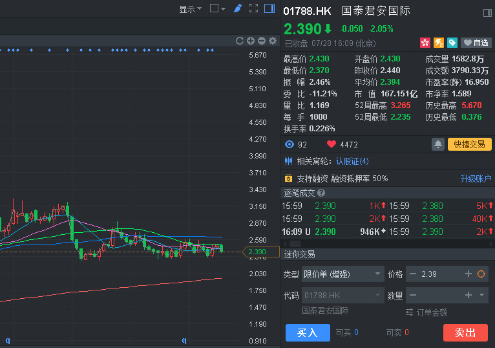Open the 显示 display dropdown
The image size is (495, 348).
(190, 9)
